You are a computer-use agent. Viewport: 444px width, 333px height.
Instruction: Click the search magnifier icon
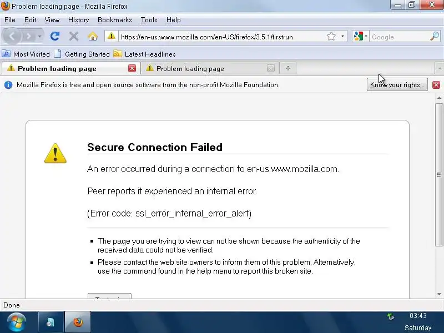tap(435, 36)
